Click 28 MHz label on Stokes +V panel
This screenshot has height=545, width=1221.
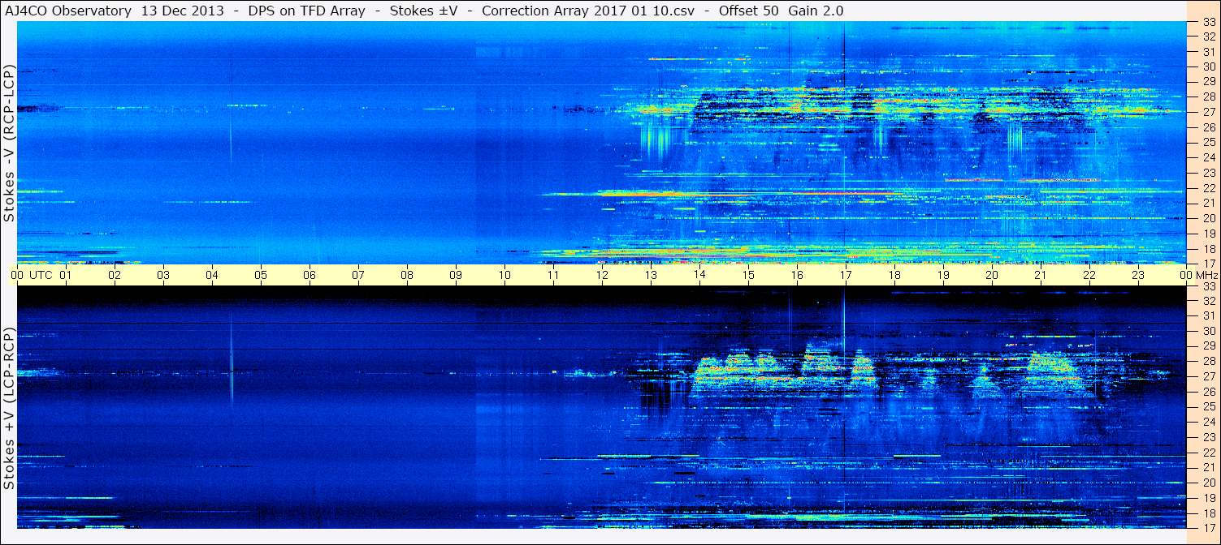1209,361
